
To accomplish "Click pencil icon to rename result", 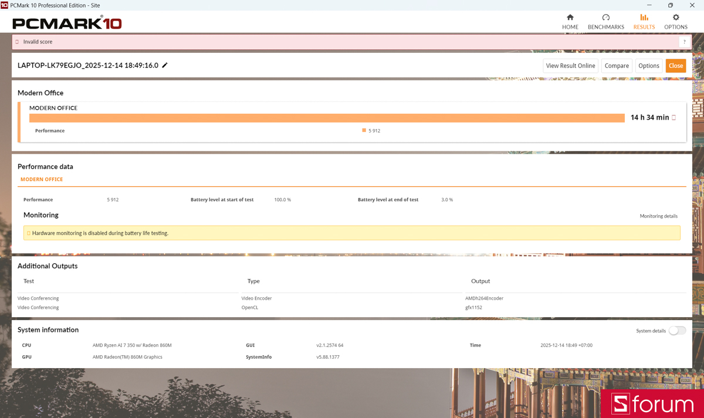I will [x=165, y=65].
